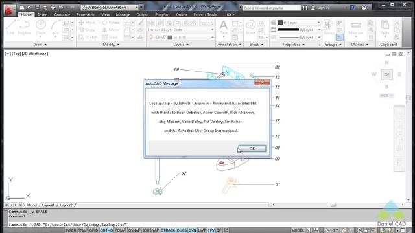Click the Print icon in Quick Access toolbar

[x=53, y=7]
